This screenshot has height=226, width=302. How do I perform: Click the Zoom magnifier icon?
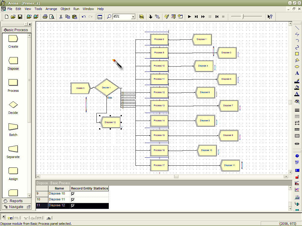109,17
